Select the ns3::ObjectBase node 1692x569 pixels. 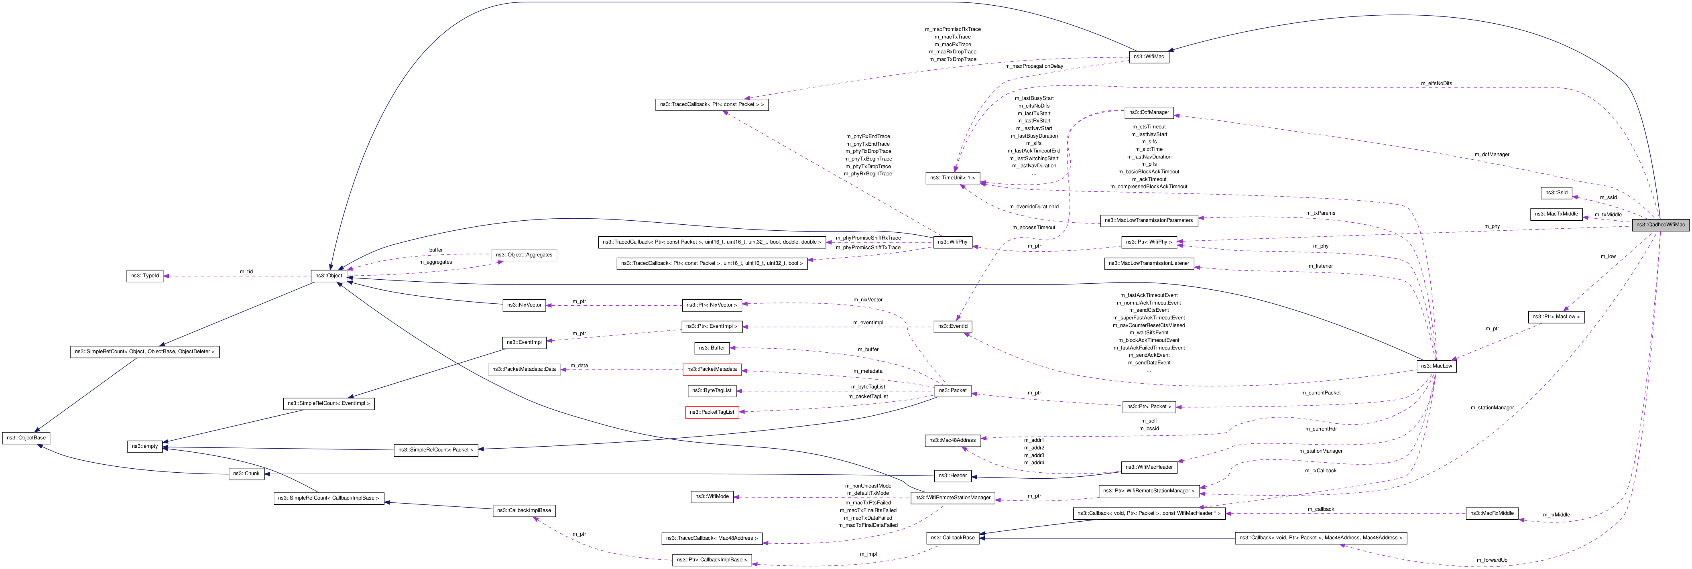[x=26, y=438]
